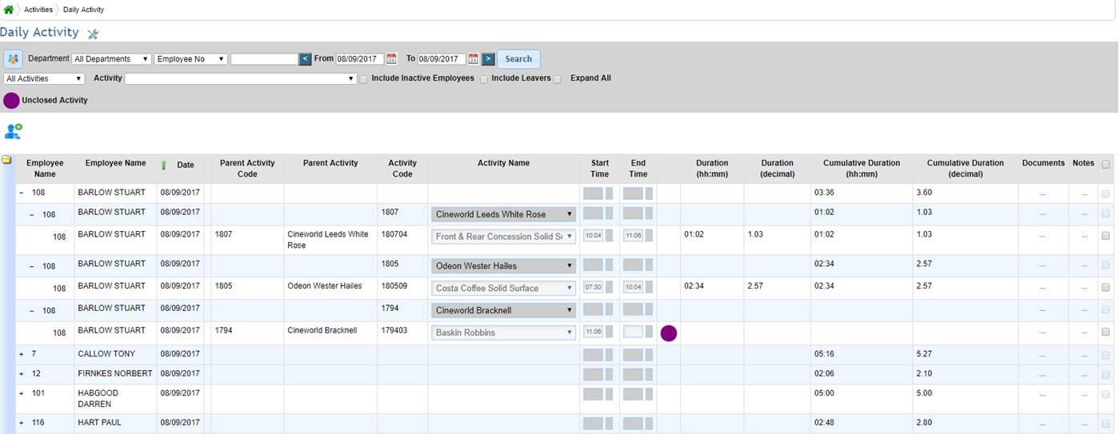
Task: Select Daily Activity breadcrumb item
Action: click(x=83, y=10)
